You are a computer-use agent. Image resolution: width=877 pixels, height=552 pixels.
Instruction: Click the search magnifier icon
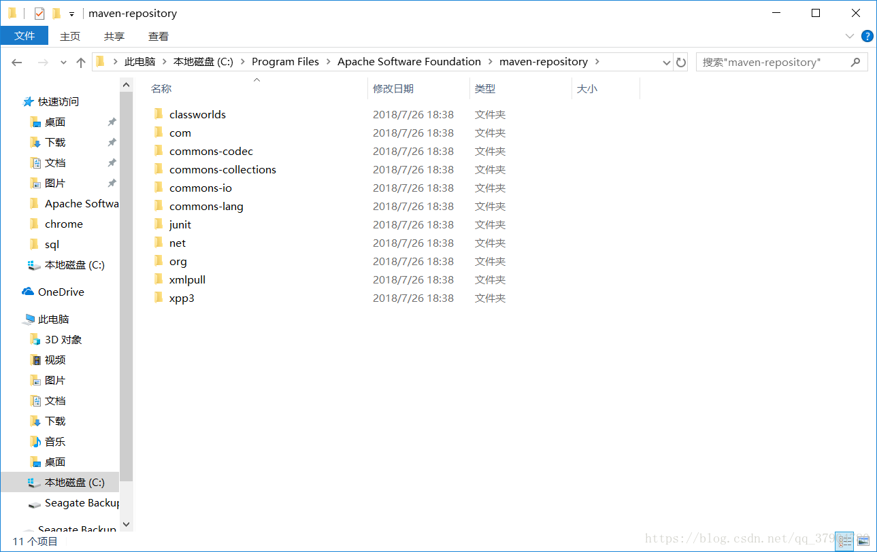tap(856, 62)
